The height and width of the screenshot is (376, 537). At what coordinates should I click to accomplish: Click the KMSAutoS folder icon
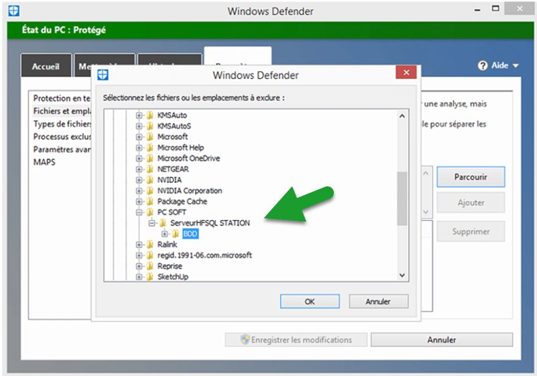tap(150, 126)
